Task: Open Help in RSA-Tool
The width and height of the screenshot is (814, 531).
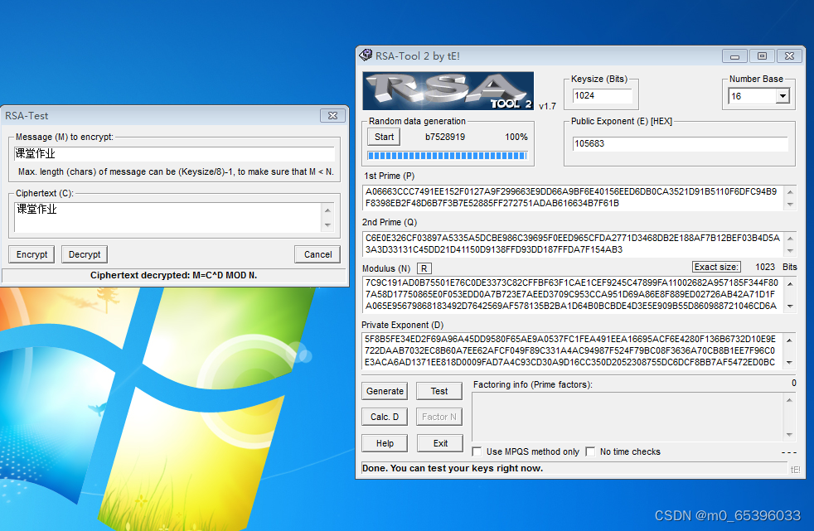Action: [x=385, y=443]
